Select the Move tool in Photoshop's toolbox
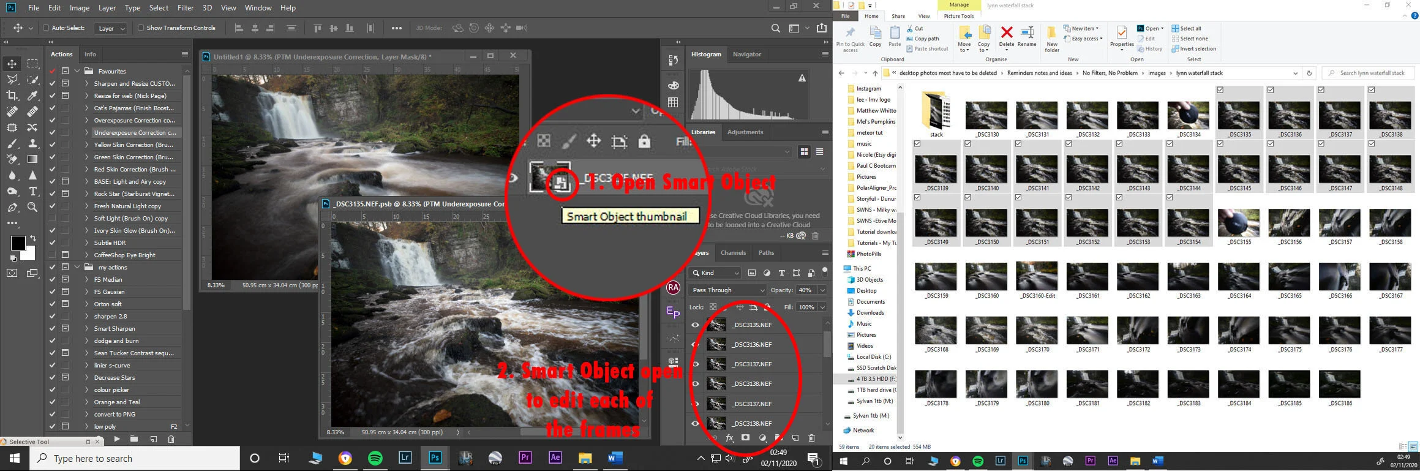Image resolution: width=1420 pixels, height=471 pixels. pyautogui.click(x=12, y=64)
